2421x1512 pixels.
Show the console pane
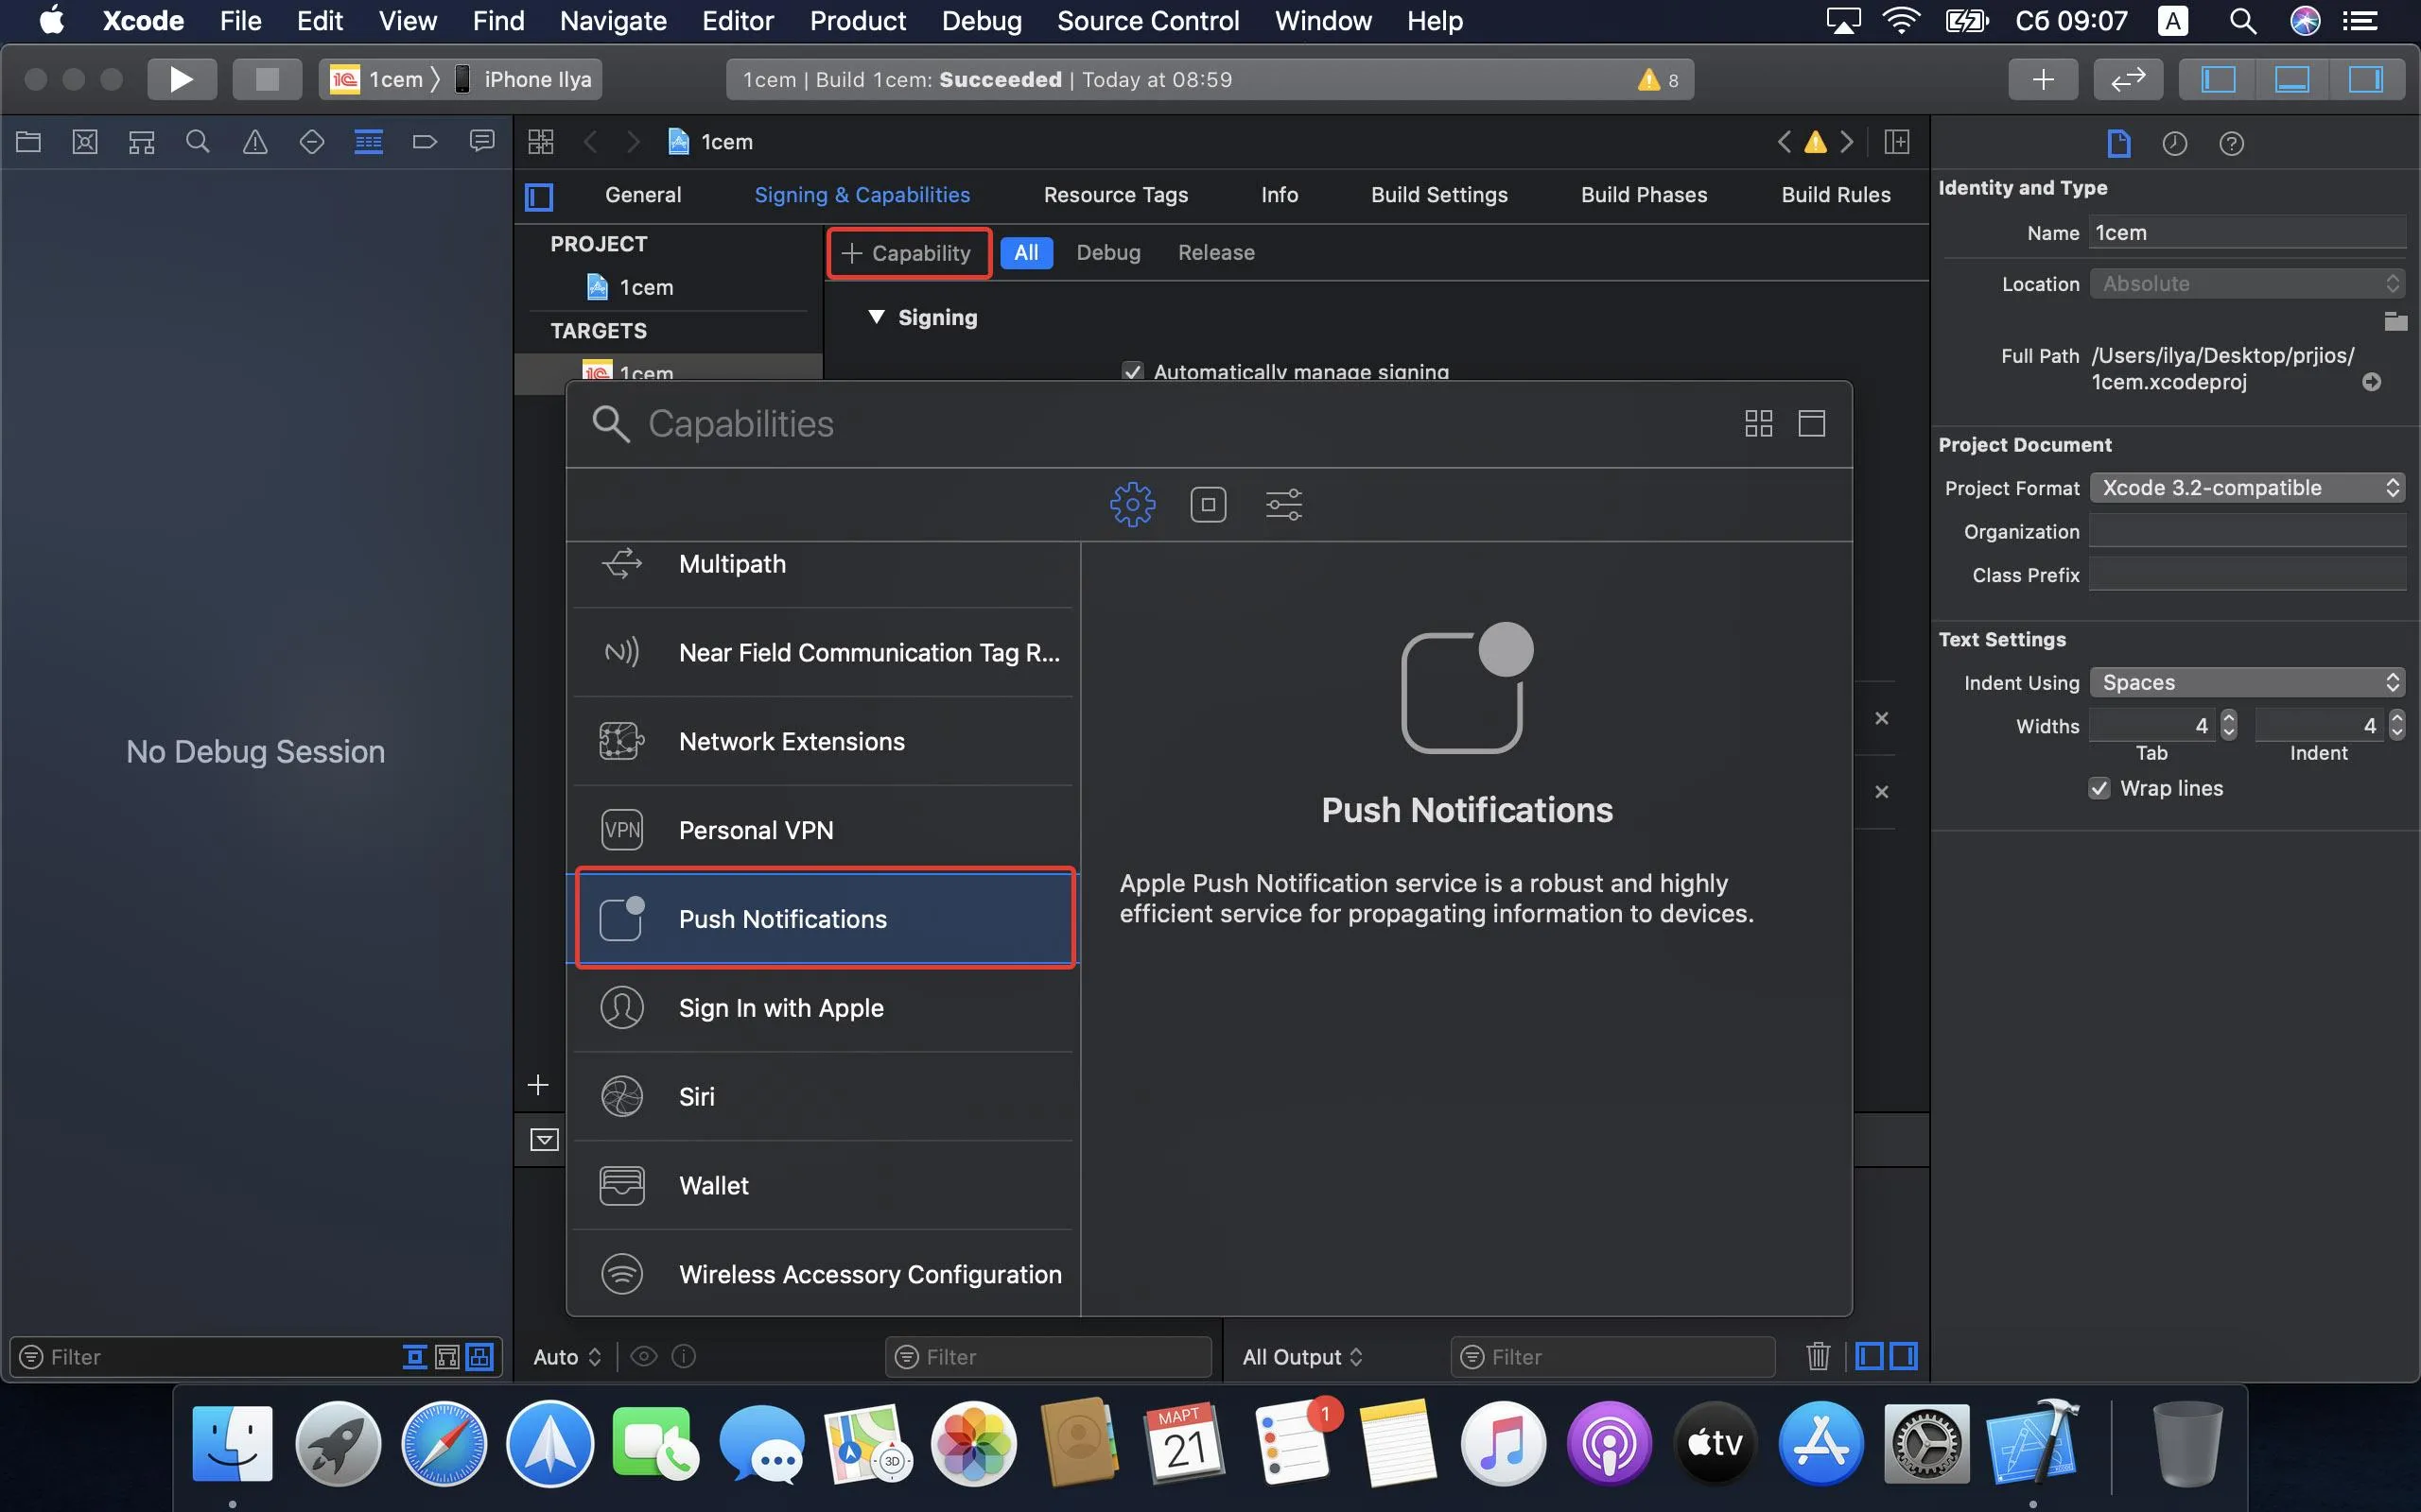1903,1356
